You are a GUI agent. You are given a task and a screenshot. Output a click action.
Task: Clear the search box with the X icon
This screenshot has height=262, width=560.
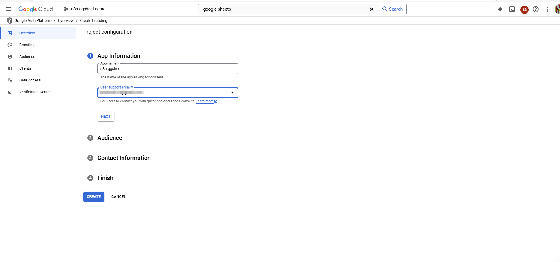click(372, 9)
